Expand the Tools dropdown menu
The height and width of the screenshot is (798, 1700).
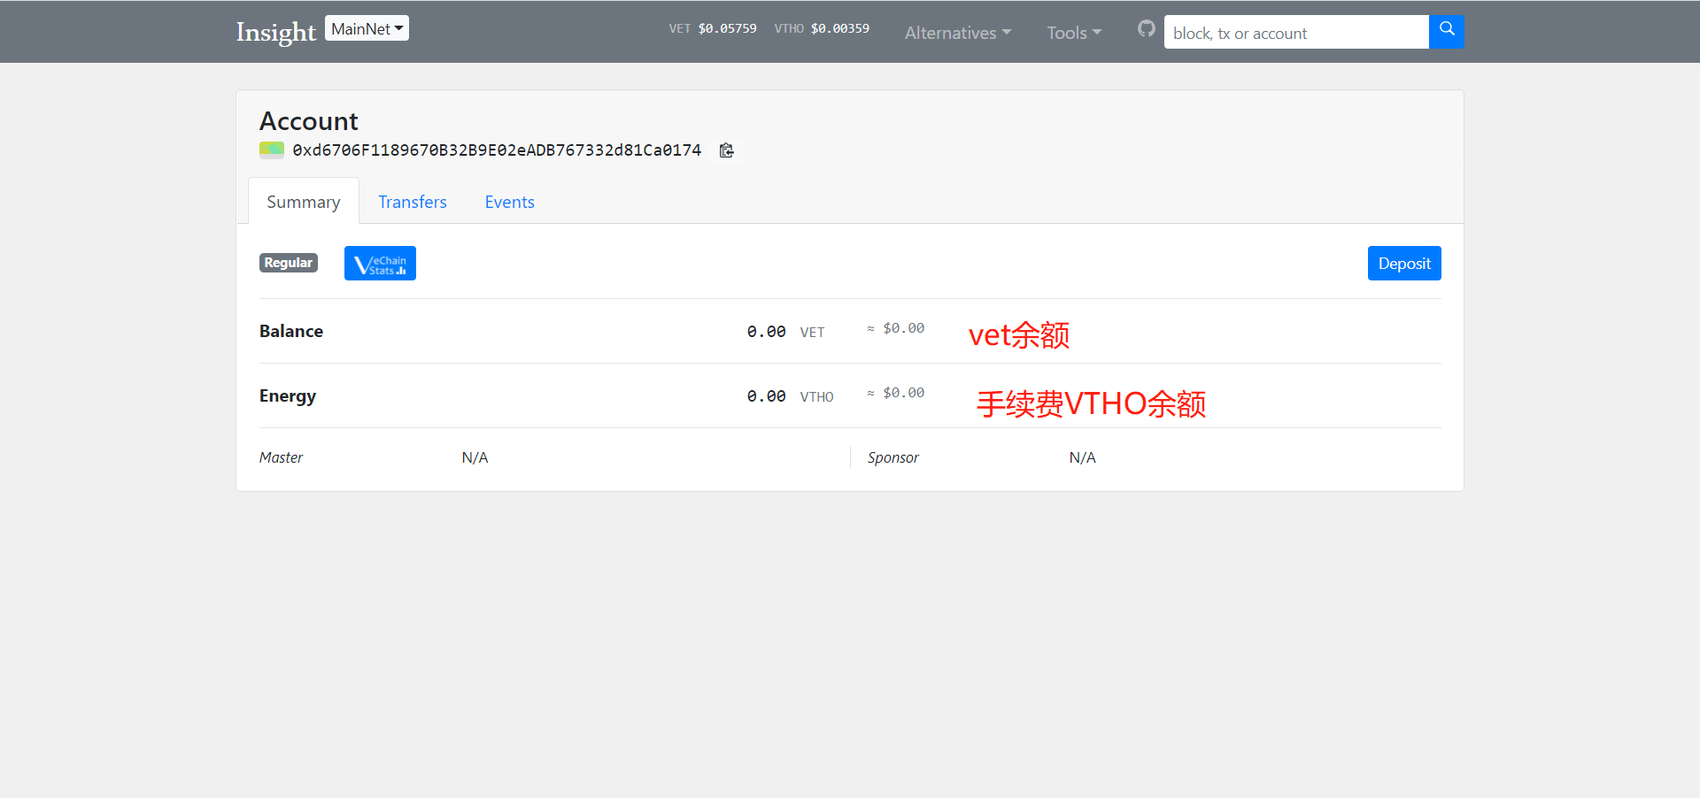click(1073, 33)
